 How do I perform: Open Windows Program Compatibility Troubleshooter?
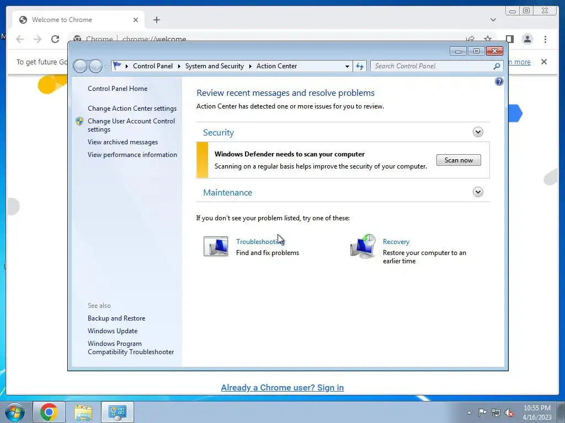point(131,348)
